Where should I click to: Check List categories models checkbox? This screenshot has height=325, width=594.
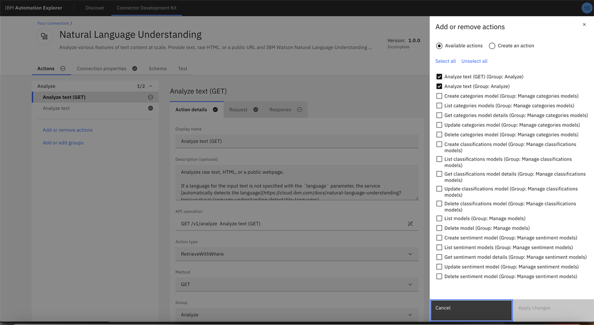click(439, 106)
